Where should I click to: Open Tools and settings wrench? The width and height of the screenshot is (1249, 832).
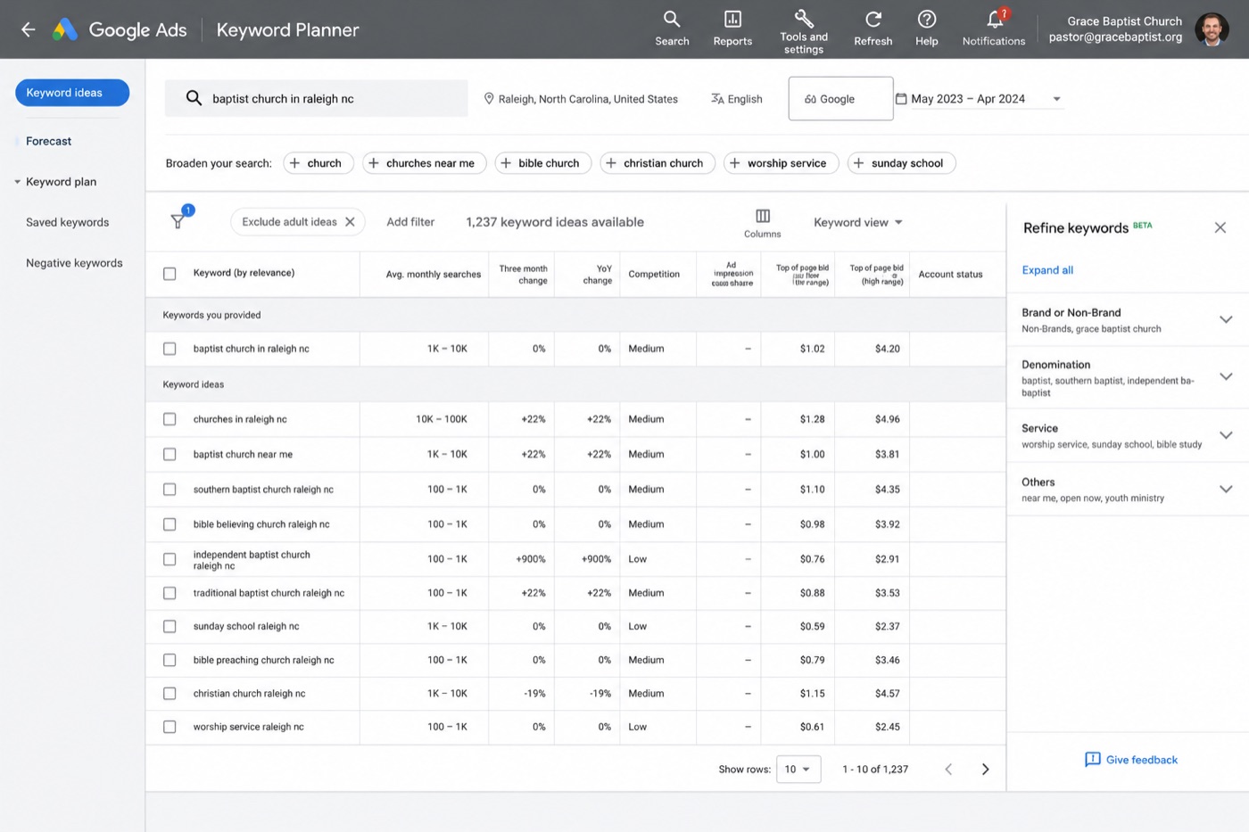point(804,30)
